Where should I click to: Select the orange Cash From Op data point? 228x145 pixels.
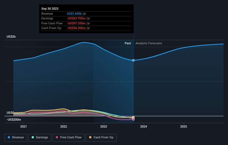pos(133,117)
